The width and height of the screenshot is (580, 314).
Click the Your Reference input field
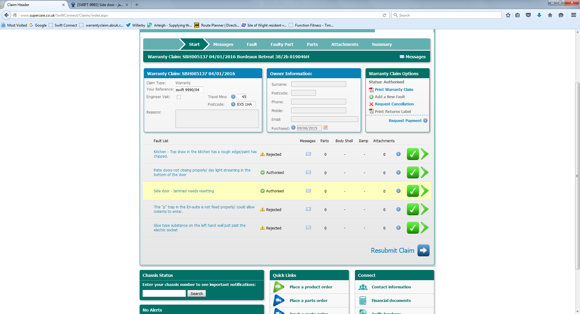(x=189, y=90)
